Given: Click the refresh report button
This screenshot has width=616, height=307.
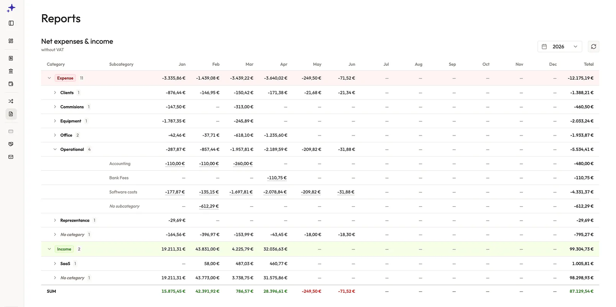Looking at the screenshot, I should click(x=593, y=47).
